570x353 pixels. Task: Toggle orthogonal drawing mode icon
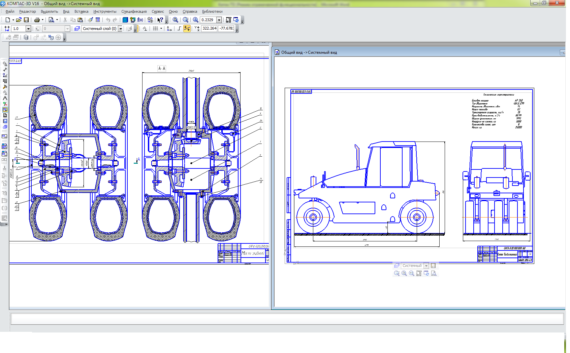coord(179,29)
